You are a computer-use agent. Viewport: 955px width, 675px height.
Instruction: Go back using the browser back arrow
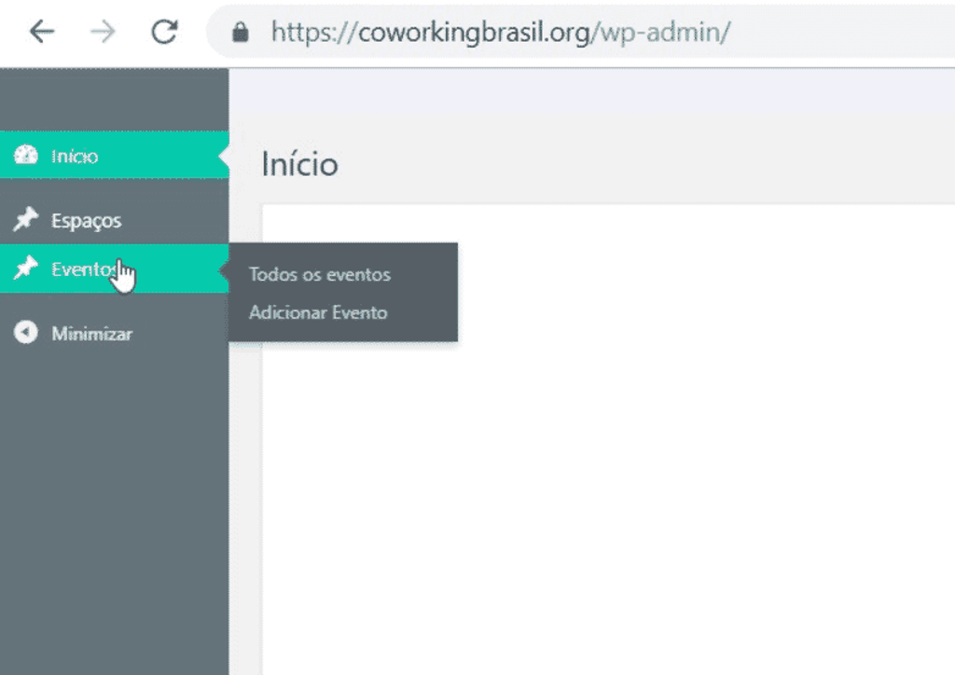[42, 32]
